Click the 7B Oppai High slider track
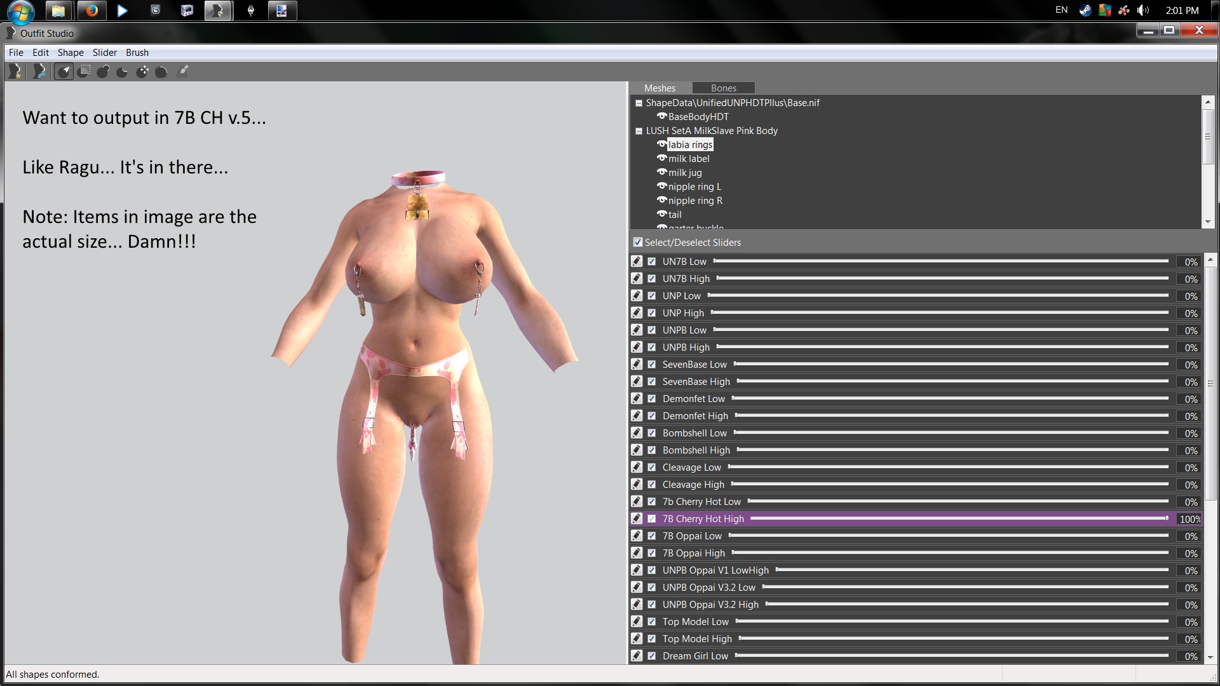 (949, 553)
